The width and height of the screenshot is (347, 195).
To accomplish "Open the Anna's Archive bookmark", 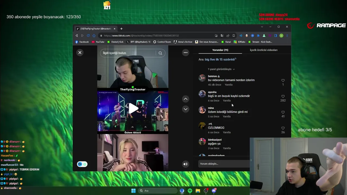I will pyautogui.click(x=183, y=42).
